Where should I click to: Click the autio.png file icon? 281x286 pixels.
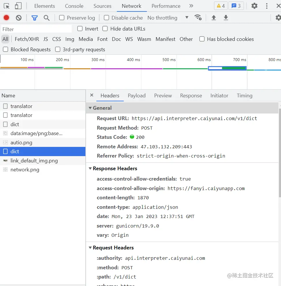click(5, 143)
